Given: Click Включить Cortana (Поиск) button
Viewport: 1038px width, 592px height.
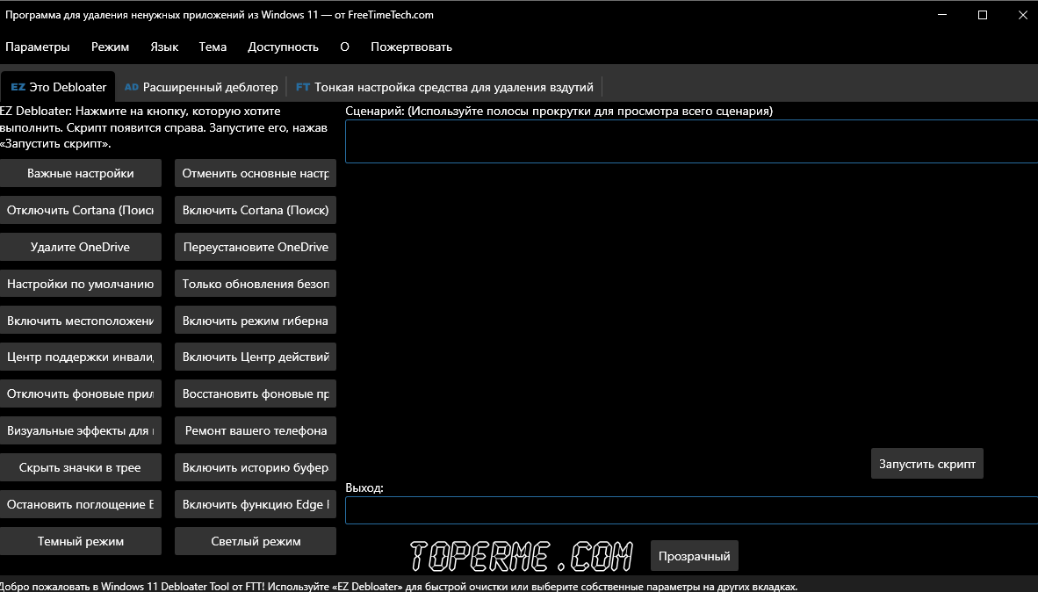Looking at the screenshot, I should pyautogui.click(x=256, y=211).
